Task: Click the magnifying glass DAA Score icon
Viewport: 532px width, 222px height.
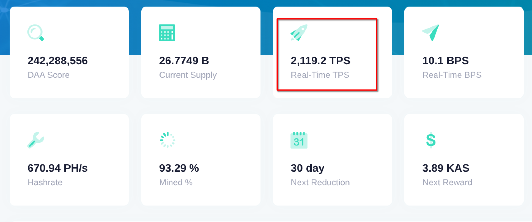Action: 35,33
